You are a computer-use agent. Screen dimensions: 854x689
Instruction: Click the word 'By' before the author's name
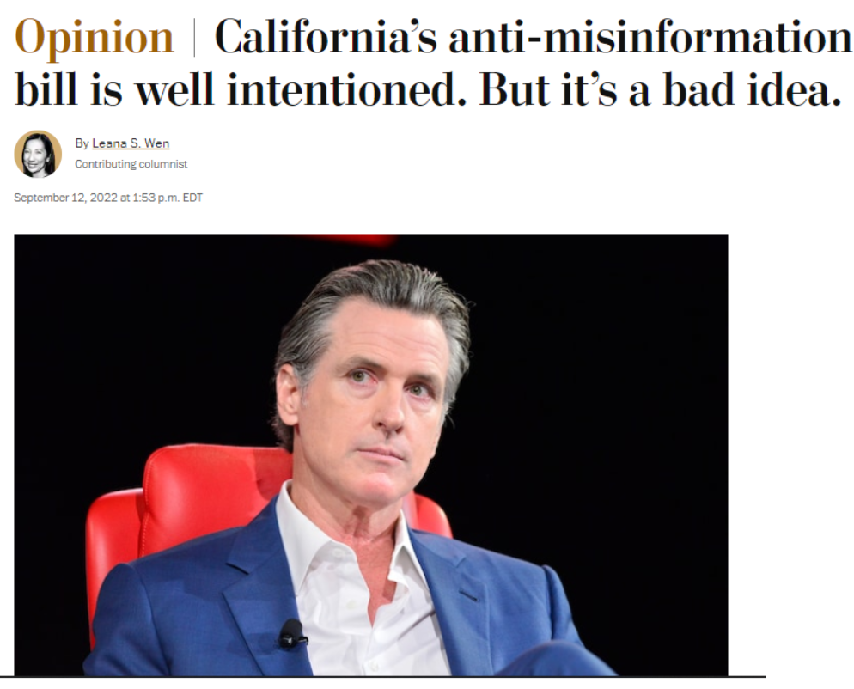pos(82,143)
